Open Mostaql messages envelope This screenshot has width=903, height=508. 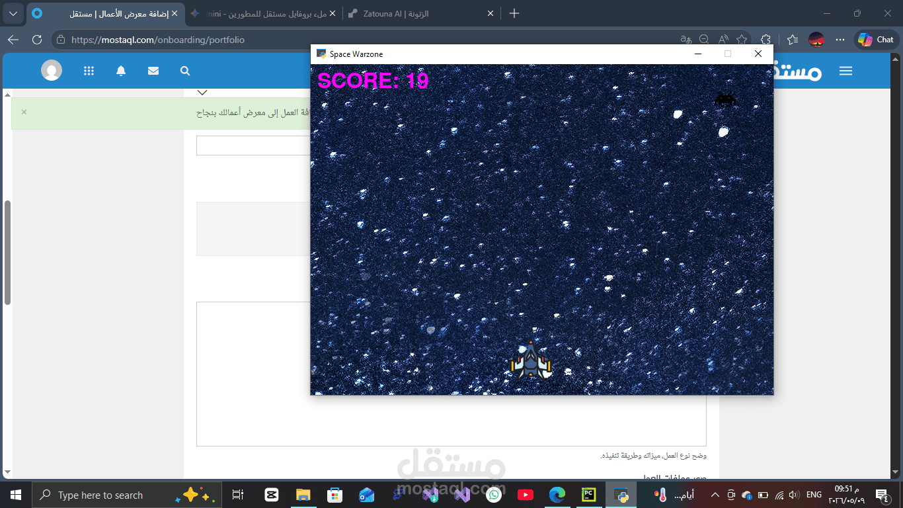[x=153, y=71]
